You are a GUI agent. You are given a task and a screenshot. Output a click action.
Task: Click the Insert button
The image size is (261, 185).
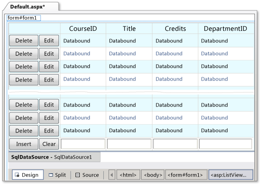click(x=24, y=144)
